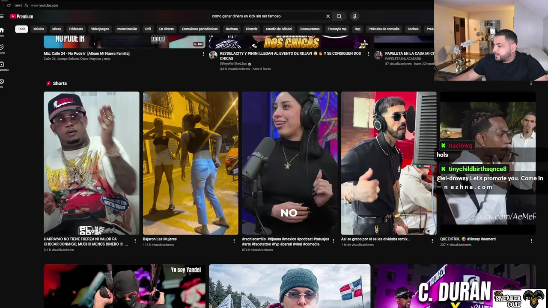The image size is (548, 308).
Task: Select the Restaurantes filter chip
Action: 310,29
